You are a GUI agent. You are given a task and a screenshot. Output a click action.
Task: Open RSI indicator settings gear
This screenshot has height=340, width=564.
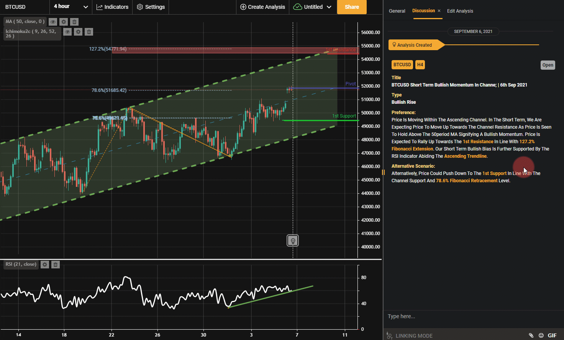click(45, 265)
